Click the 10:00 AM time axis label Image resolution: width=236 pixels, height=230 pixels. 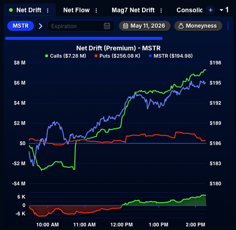pos(48,225)
